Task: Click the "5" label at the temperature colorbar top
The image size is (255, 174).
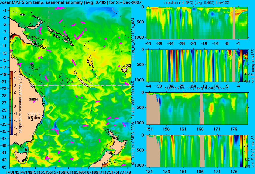Action: click(x=15, y=71)
